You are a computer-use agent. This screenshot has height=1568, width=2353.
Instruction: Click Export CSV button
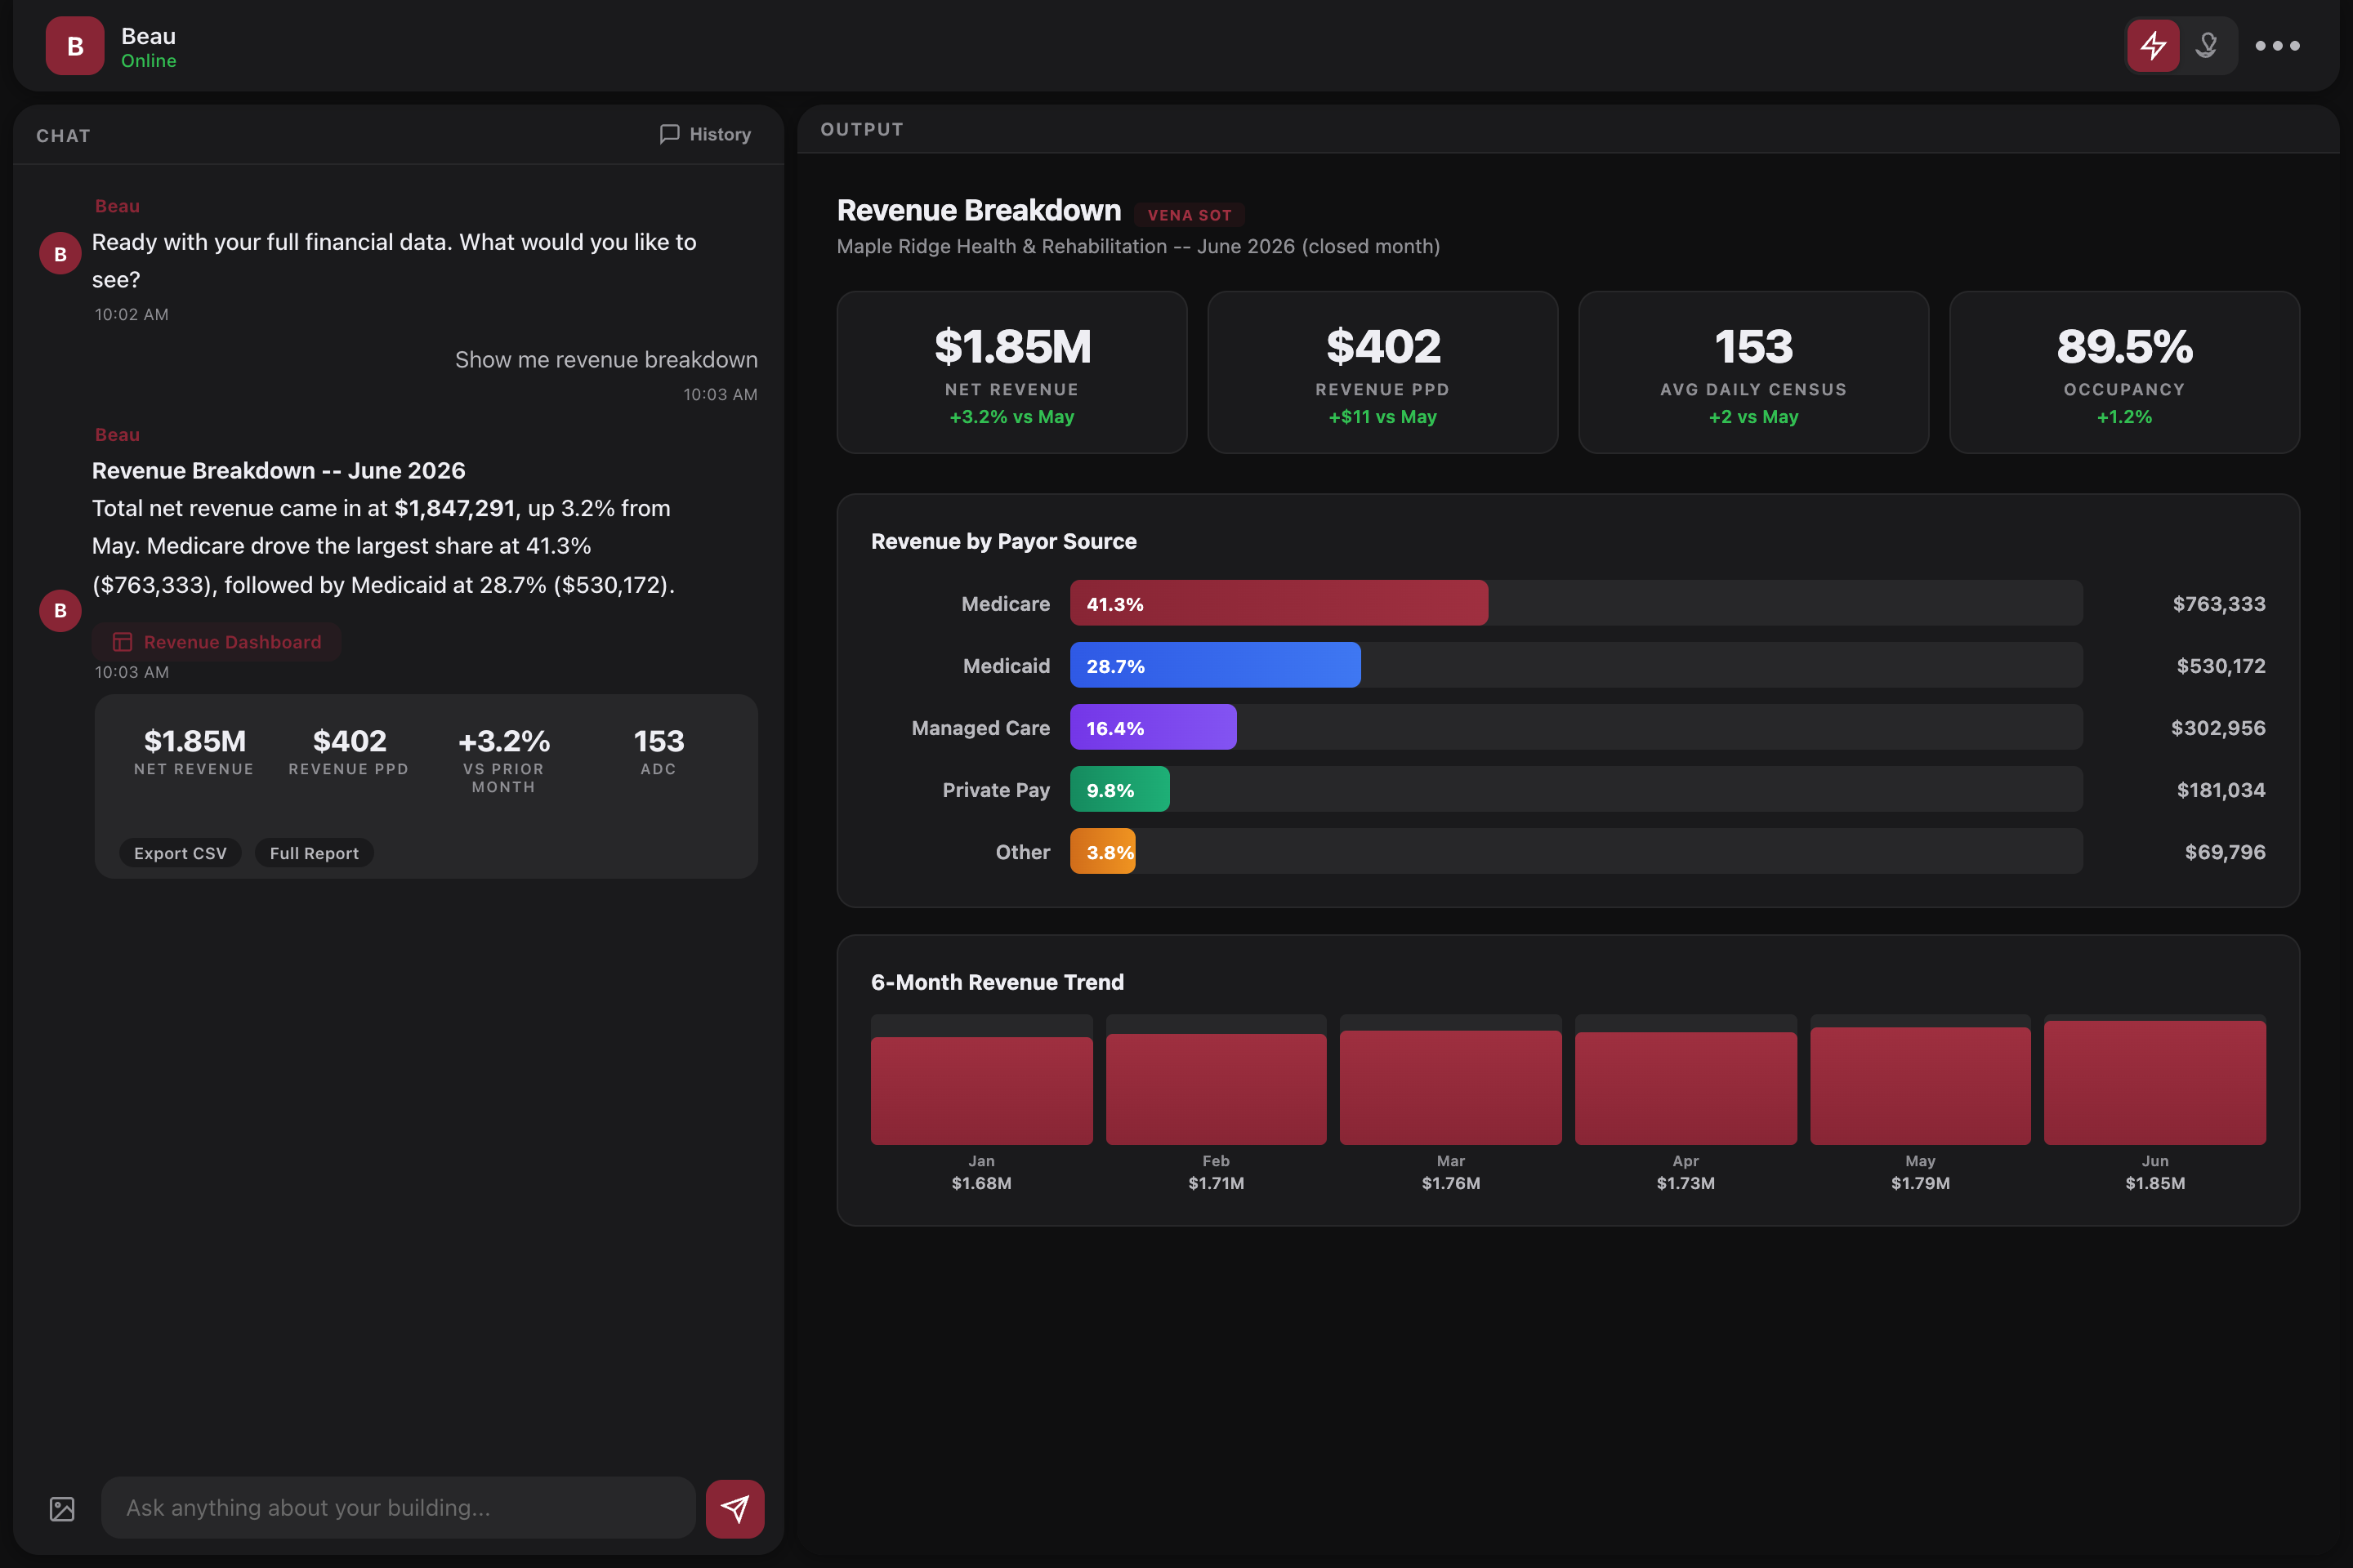(180, 853)
